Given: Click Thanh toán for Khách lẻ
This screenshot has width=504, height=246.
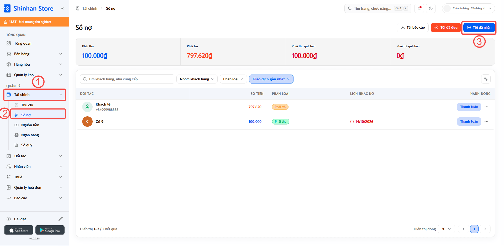Looking at the screenshot, I should pyautogui.click(x=469, y=107).
